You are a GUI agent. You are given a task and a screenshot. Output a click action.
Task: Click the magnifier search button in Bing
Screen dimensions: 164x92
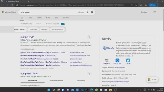[x=92, y=12]
